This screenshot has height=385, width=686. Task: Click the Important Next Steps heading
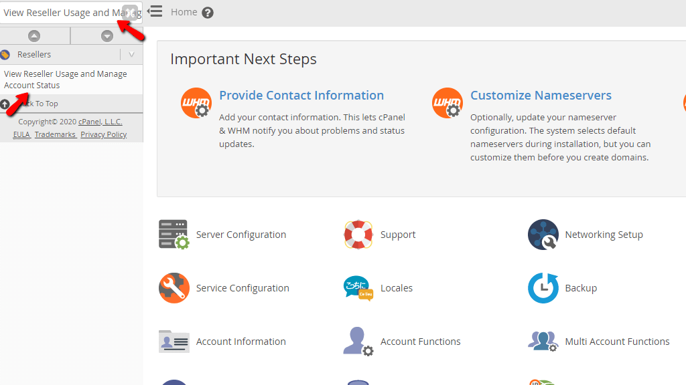pos(243,59)
